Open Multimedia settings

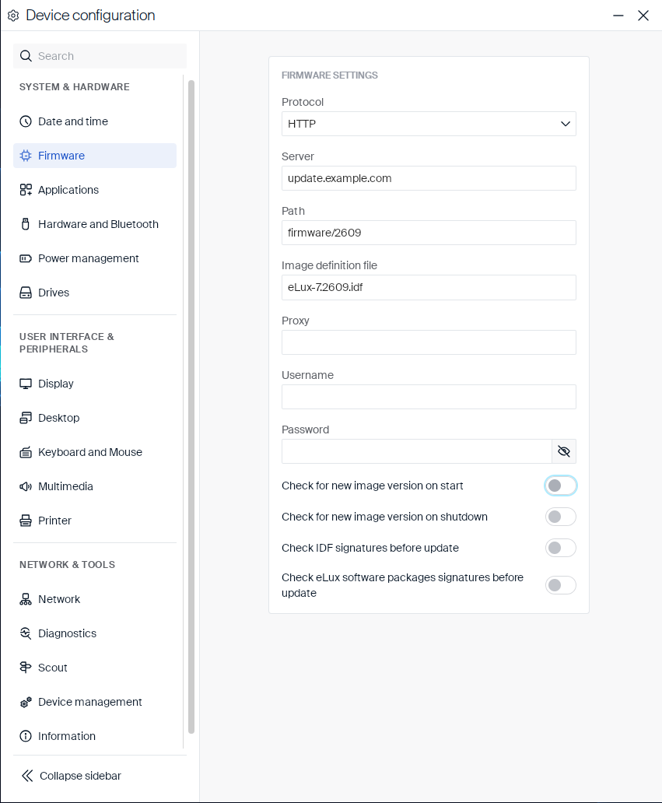95,486
